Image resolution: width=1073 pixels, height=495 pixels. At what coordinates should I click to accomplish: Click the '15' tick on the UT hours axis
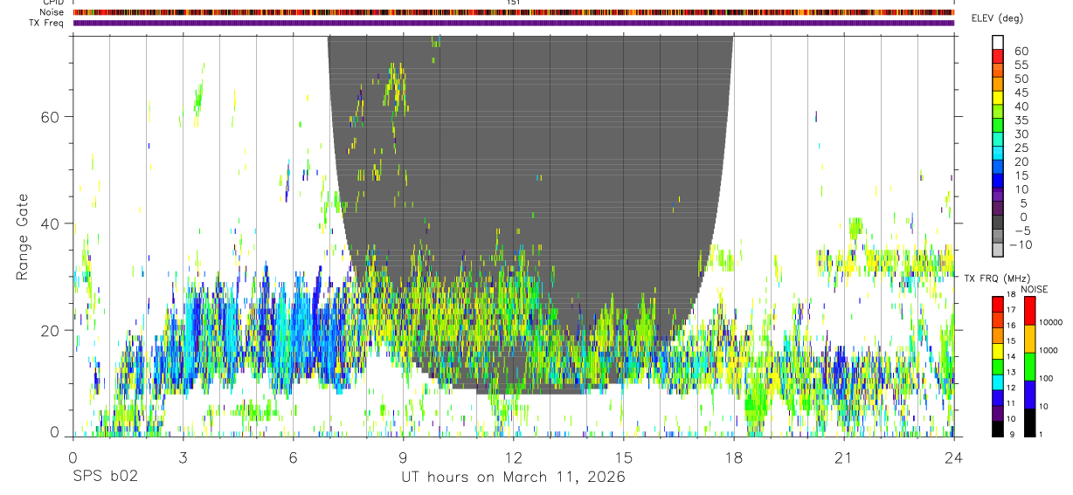[624, 457]
